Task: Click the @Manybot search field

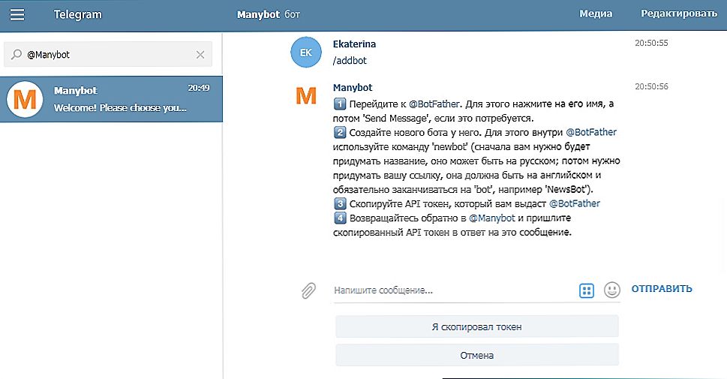Action: [x=109, y=55]
